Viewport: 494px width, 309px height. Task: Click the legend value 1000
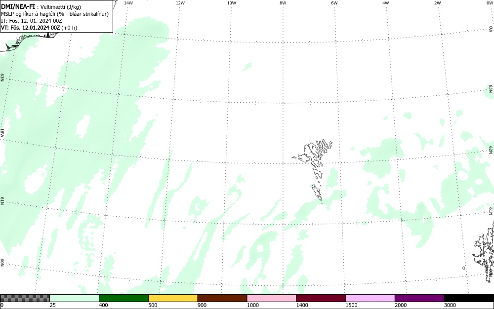tap(252, 305)
